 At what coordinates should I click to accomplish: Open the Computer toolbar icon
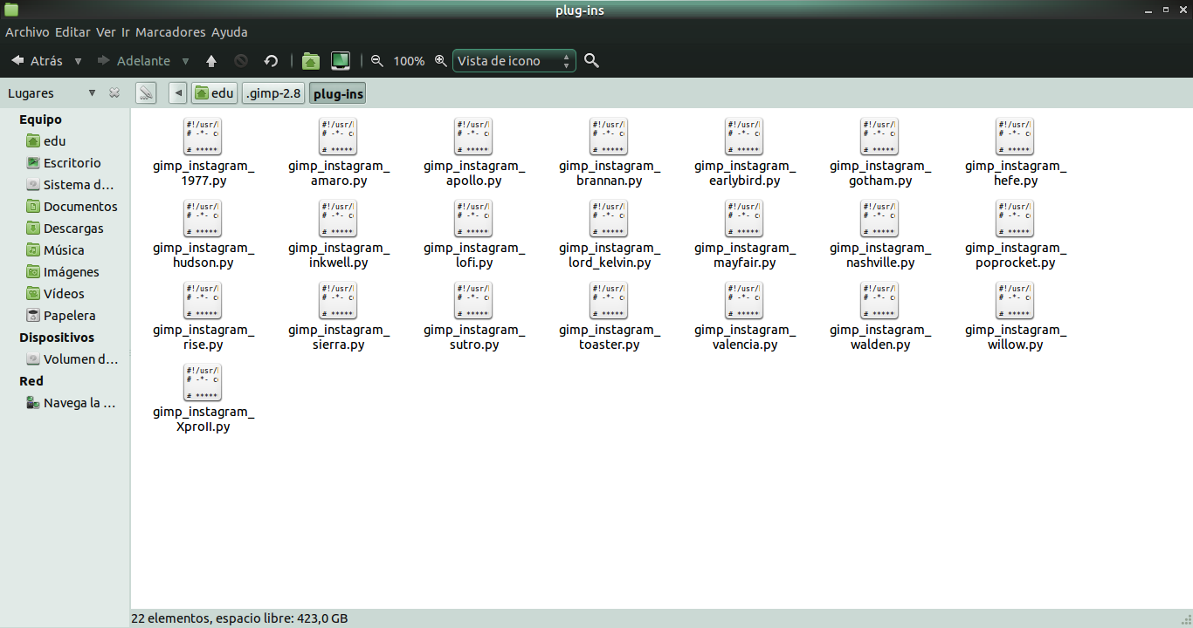point(341,61)
